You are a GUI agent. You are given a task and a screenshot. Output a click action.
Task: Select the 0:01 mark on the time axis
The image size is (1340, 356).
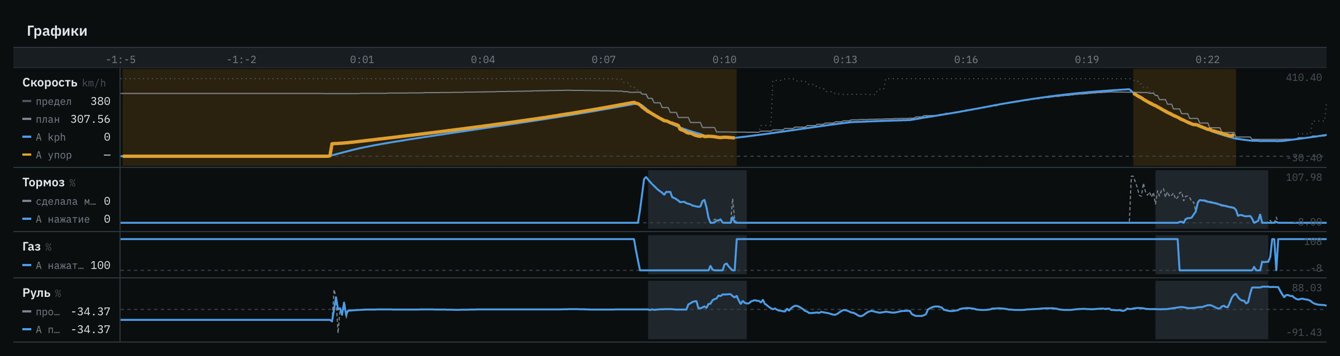tap(362, 60)
